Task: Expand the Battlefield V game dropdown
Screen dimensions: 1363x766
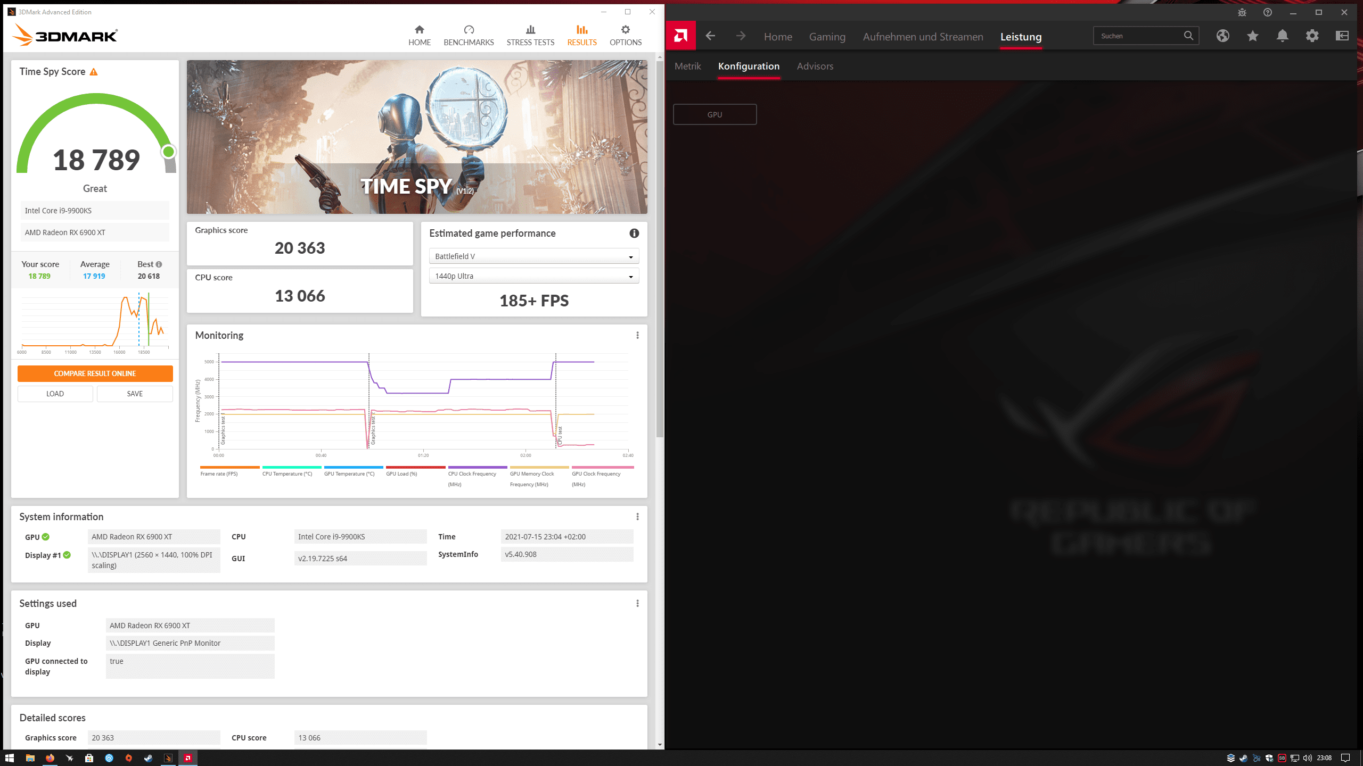Action: pos(533,256)
